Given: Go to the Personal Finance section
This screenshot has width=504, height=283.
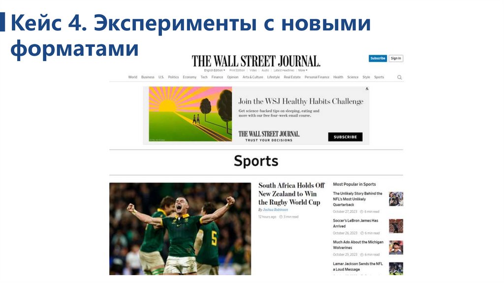Looking at the screenshot, I should [x=317, y=77].
